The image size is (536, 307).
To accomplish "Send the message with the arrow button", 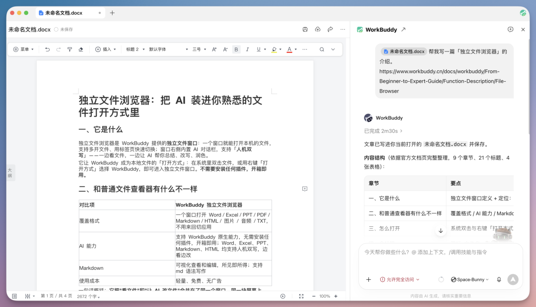I will click(513, 280).
